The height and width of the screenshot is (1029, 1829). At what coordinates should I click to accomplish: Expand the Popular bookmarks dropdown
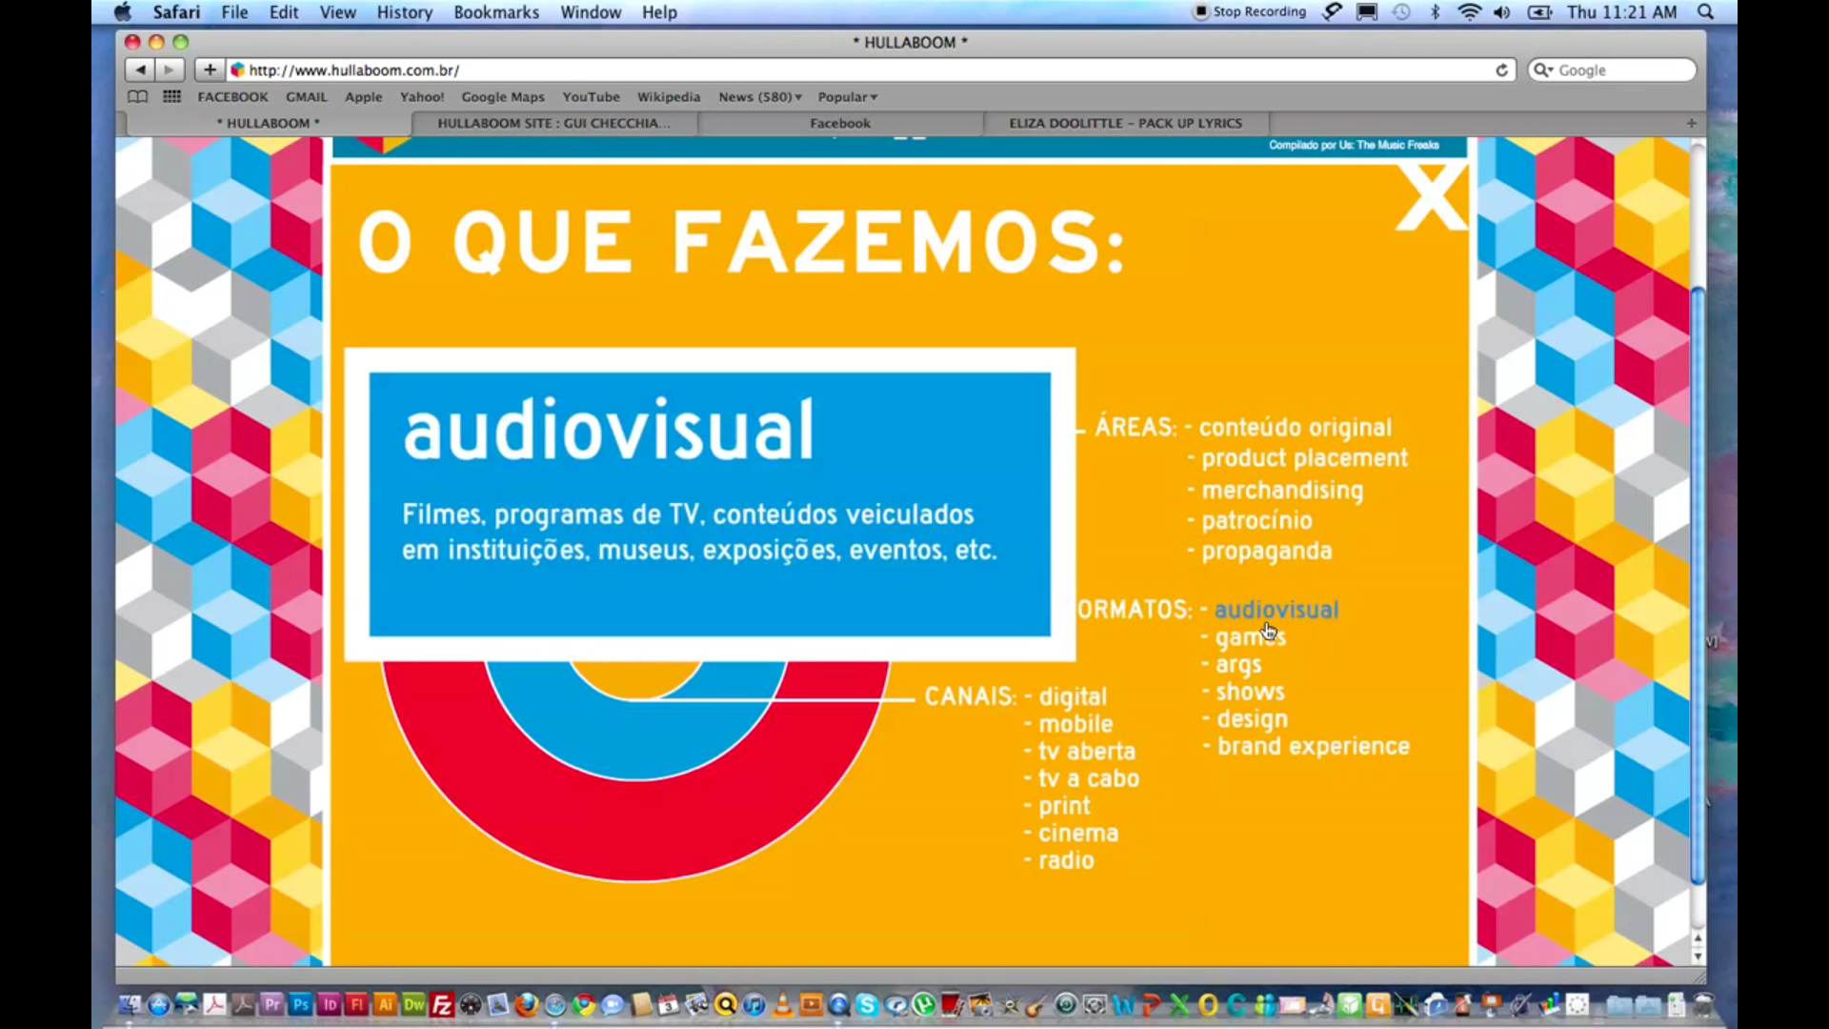pyautogui.click(x=847, y=96)
